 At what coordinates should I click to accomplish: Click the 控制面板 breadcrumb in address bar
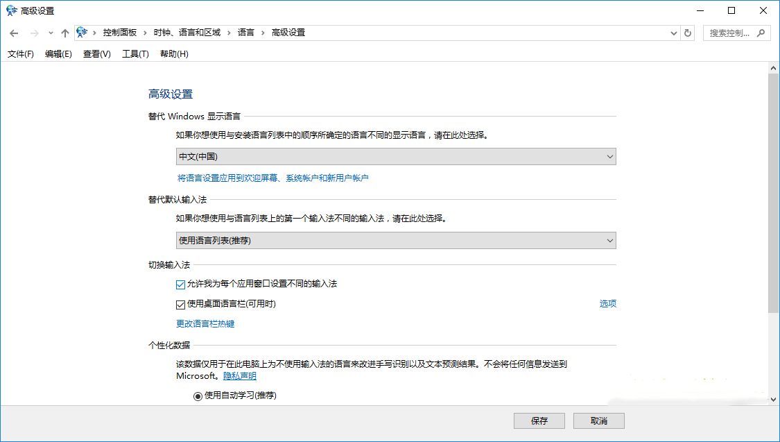coord(120,33)
